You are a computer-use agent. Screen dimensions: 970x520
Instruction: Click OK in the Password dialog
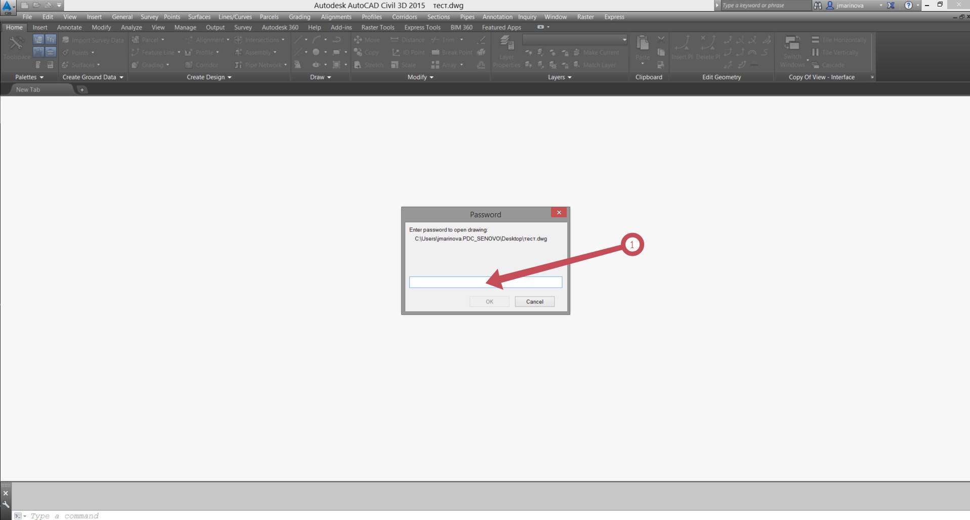click(489, 302)
